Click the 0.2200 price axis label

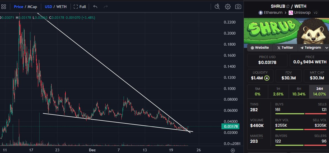tap(229, 22)
